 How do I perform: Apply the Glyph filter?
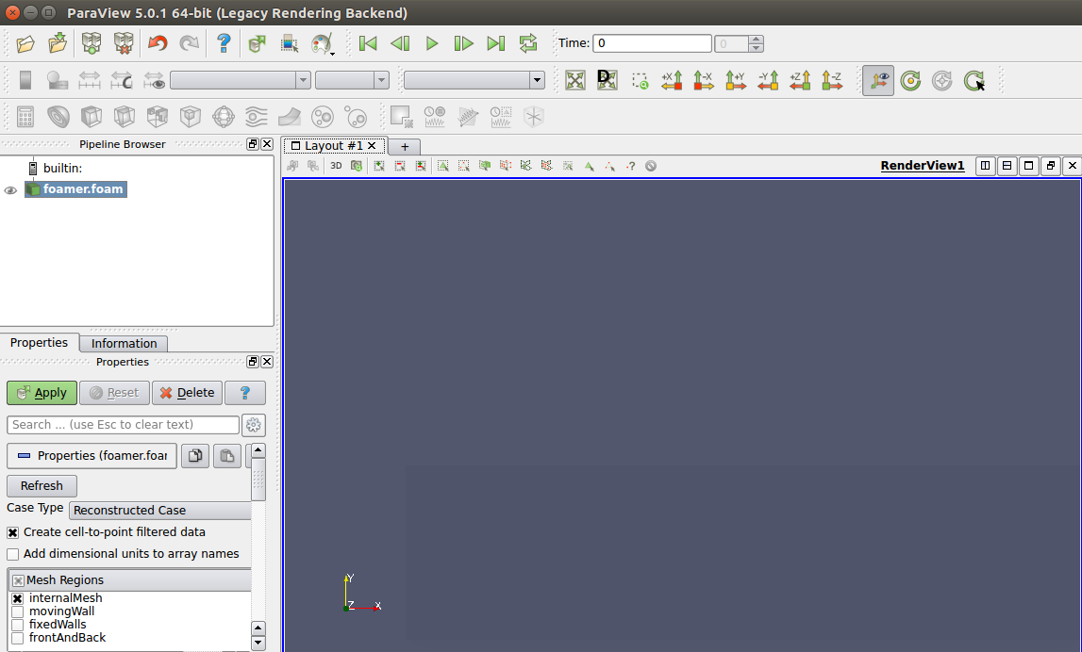223,116
